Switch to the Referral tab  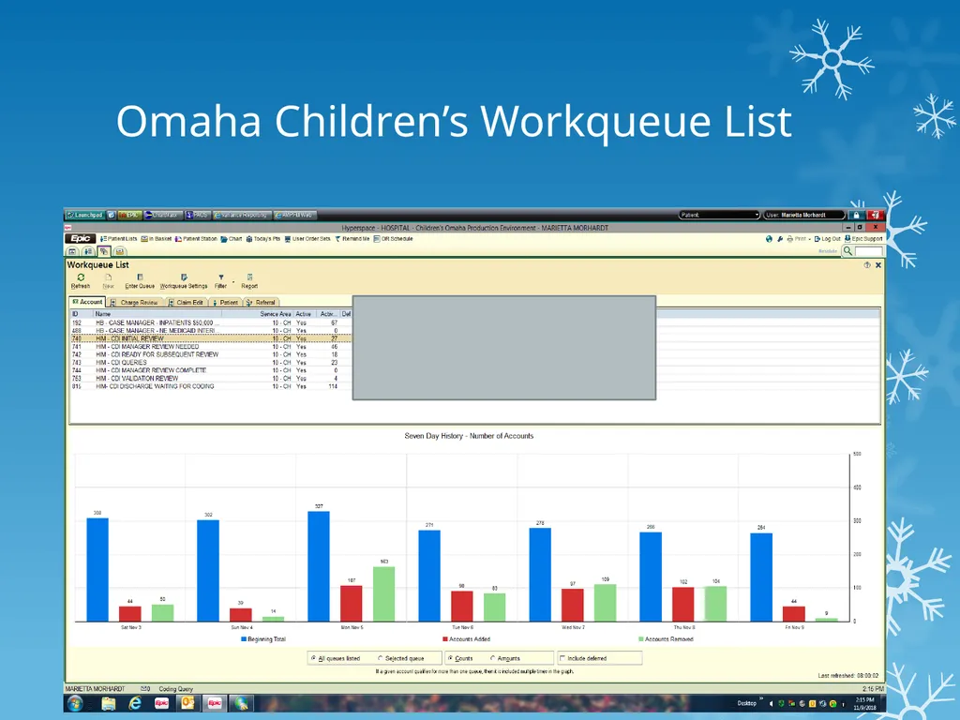[x=261, y=303]
